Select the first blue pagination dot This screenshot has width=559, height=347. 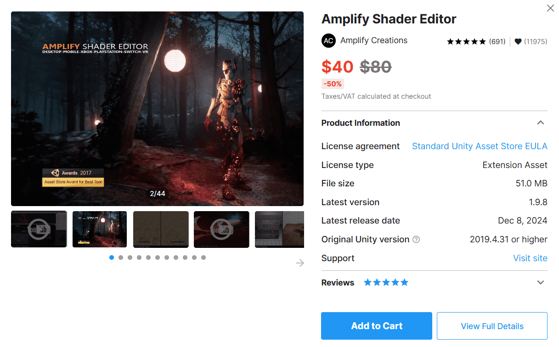(112, 257)
